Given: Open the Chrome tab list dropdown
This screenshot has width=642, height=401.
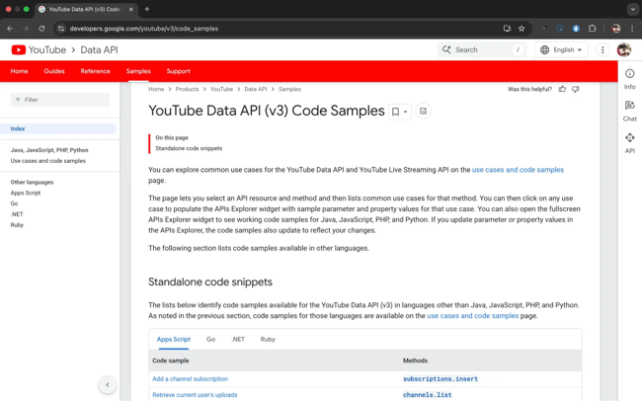Looking at the screenshot, I should (632, 9).
